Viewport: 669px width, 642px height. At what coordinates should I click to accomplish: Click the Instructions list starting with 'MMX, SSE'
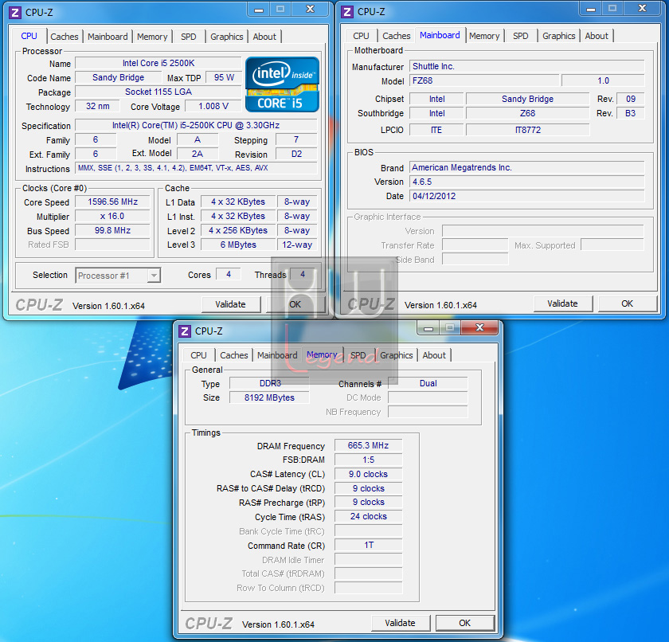(196, 168)
